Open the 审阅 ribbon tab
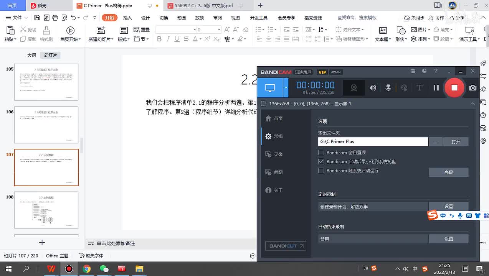The image size is (489, 276). [x=218, y=18]
